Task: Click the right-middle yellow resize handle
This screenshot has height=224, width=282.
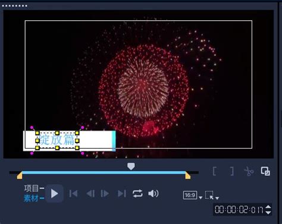Action: point(77,141)
